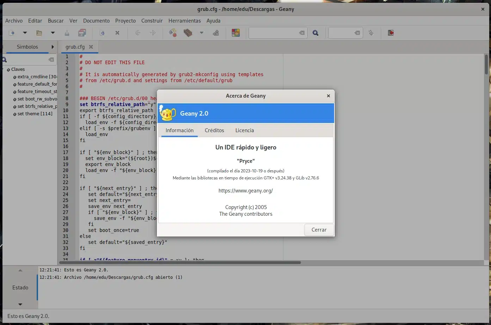The image size is (491, 325).
Task: Click the compile file icon
Action: click(x=172, y=33)
